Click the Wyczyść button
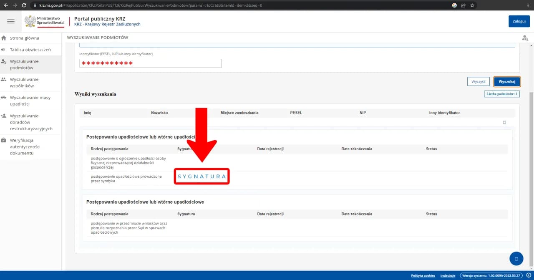 tap(478, 82)
